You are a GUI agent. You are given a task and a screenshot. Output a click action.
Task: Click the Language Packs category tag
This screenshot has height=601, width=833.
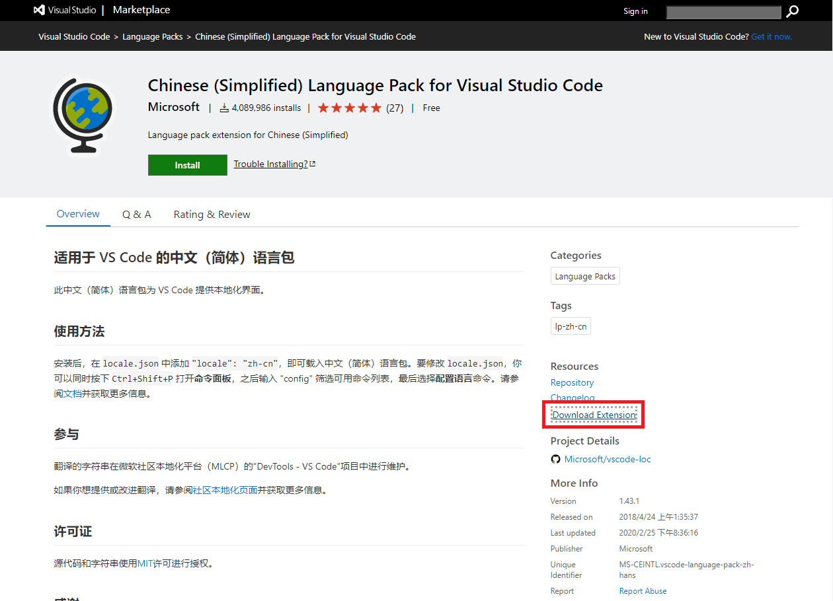[x=585, y=276]
